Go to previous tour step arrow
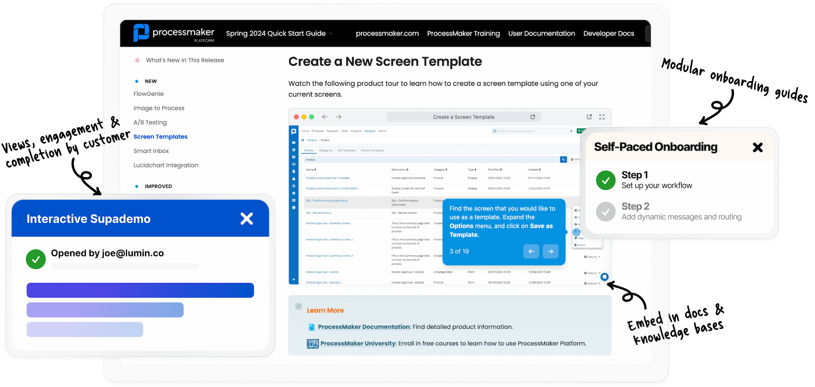Image resolution: width=815 pixels, height=387 pixels. click(531, 251)
